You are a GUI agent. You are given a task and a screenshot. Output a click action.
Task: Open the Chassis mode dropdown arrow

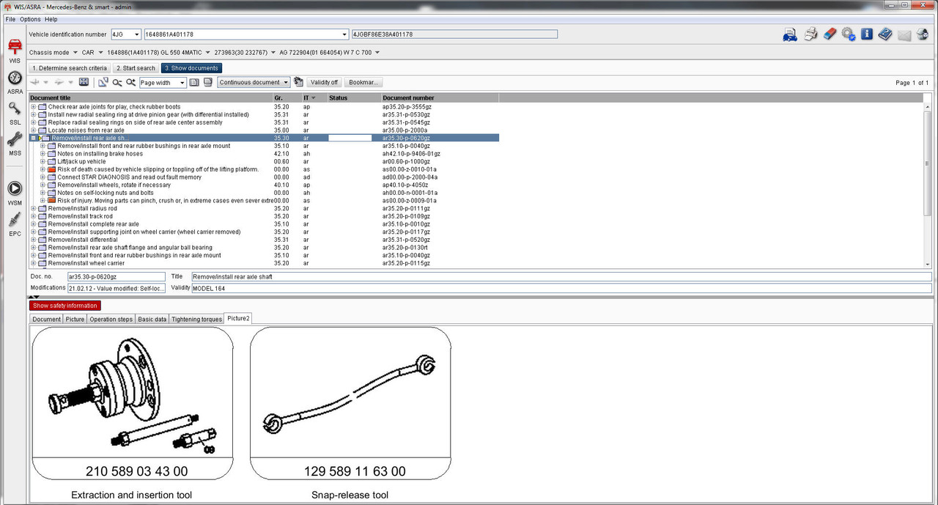click(x=75, y=53)
